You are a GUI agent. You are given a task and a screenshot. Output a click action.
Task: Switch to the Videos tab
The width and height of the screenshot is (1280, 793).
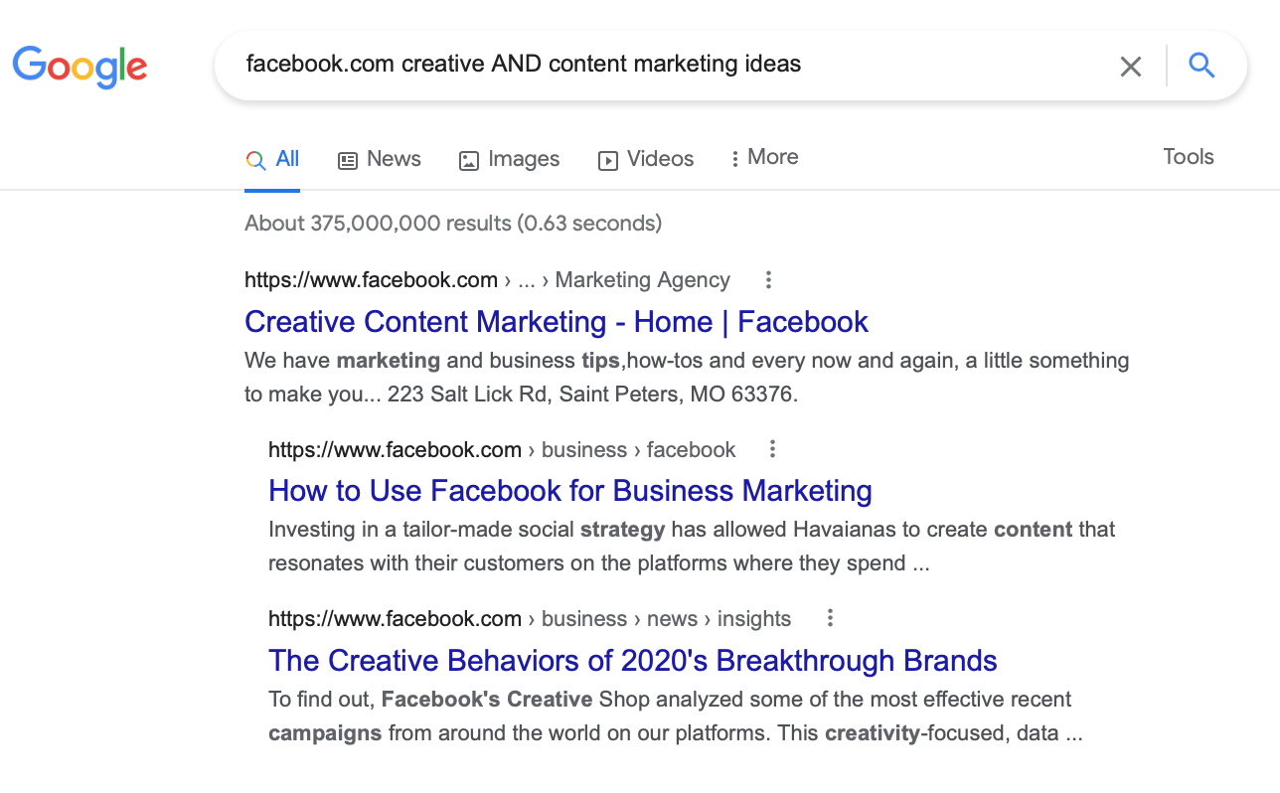point(660,158)
